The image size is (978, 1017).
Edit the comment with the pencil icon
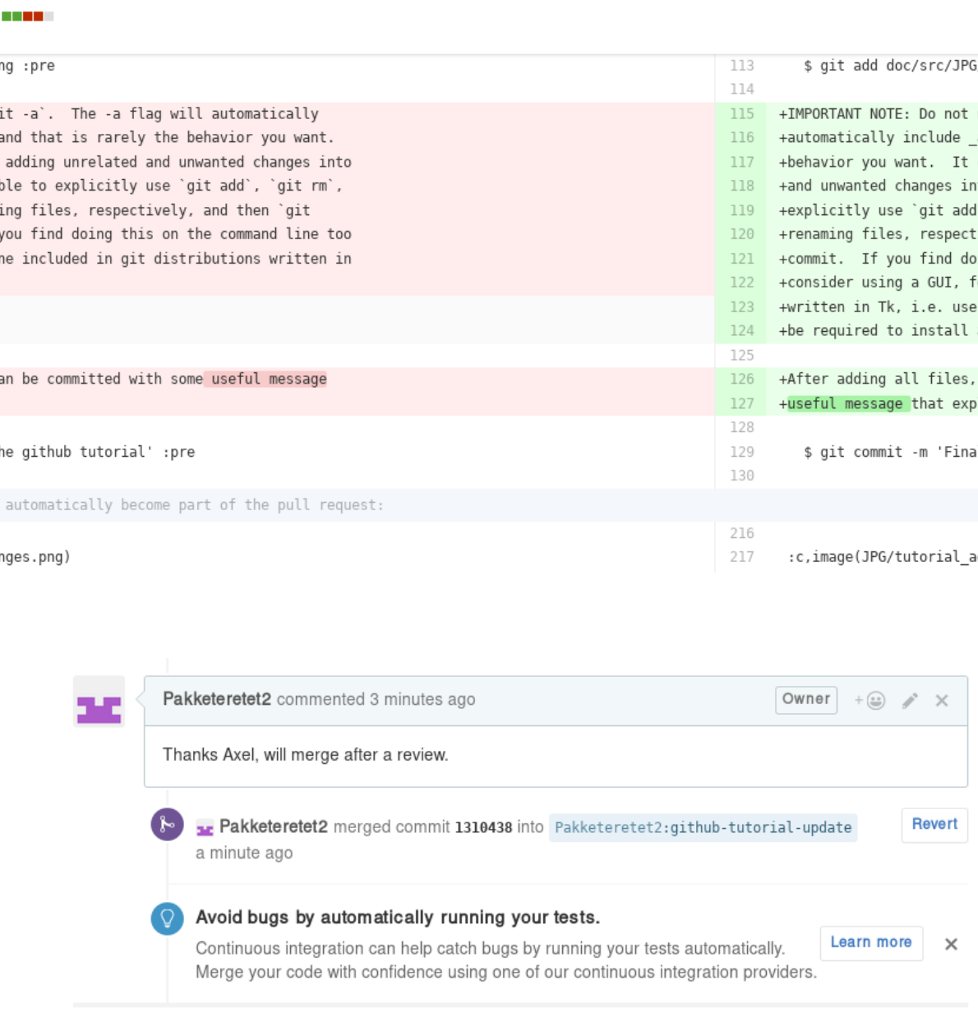coord(910,701)
